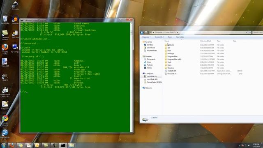The image size is (263, 148).
Task: Open the GIMP 2 desktop shortcut
Action: pos(5,77)
